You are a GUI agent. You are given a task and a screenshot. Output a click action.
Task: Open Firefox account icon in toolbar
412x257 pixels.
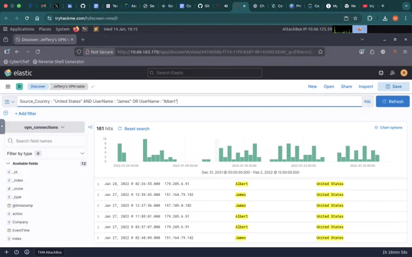pyautogui.click(x=362, y=52)
